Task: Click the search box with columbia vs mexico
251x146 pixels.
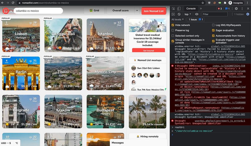Action: pyautogui.click(x=38, y=11)
